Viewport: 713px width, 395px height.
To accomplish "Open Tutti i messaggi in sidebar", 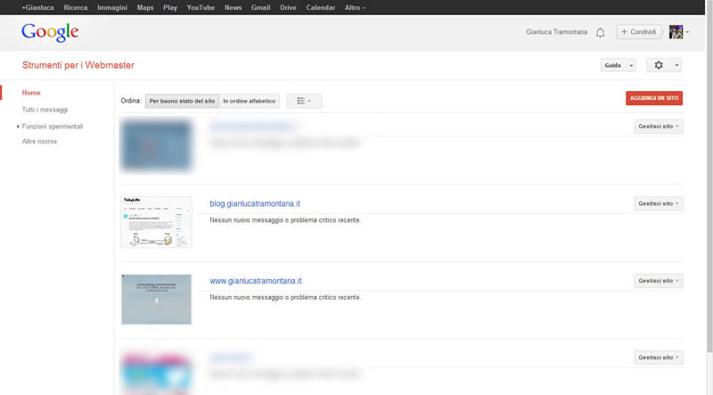I will click(45, 110).
